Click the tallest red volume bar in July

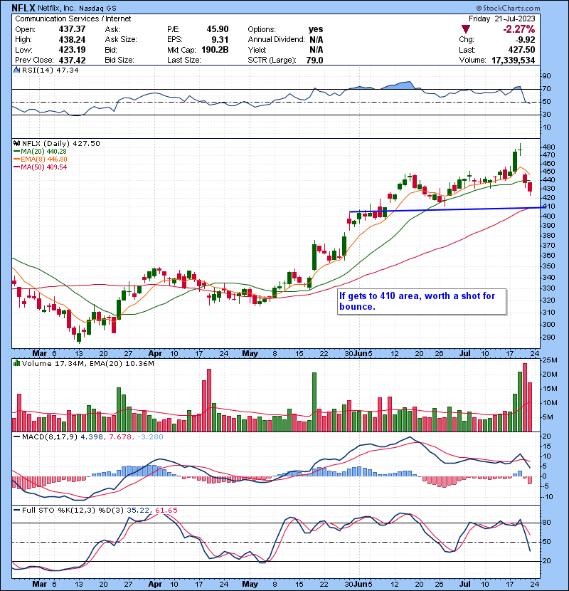(x=525, y=397)
